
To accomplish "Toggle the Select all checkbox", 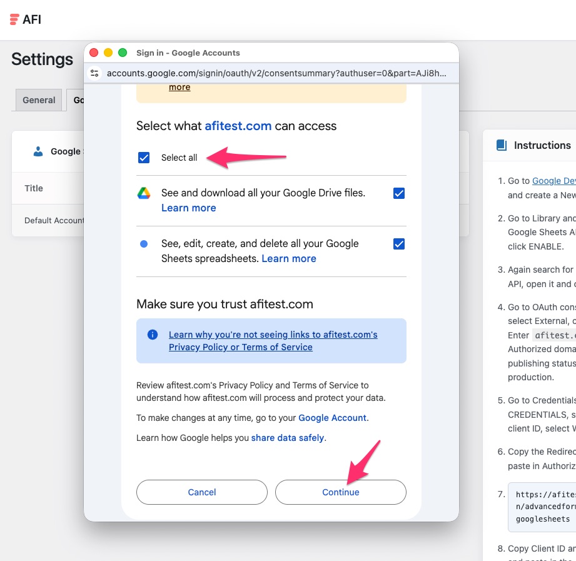I will 144,158.
